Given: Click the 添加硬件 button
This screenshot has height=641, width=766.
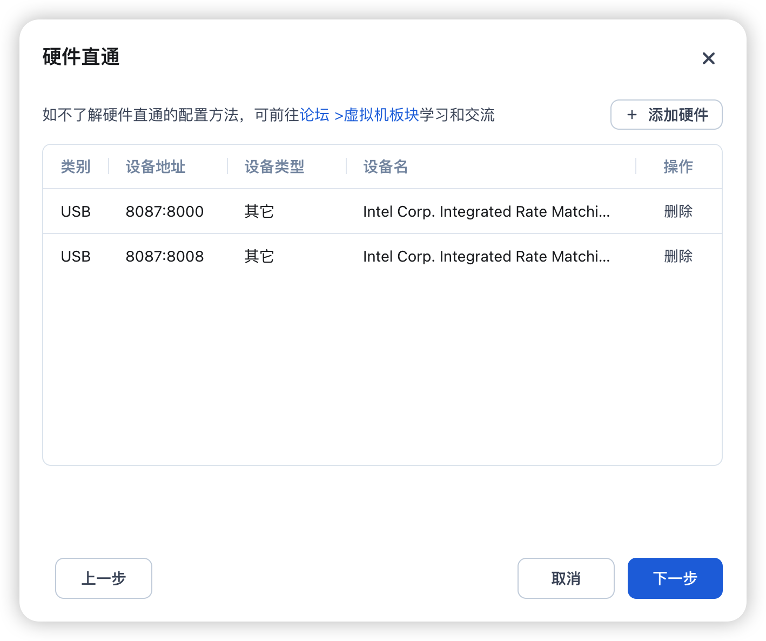Looking at the screenshot, I should 666,115.
